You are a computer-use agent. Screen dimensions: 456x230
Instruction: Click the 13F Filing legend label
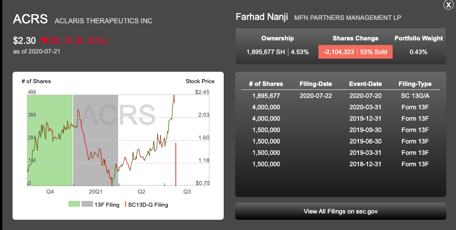point(107,205)
